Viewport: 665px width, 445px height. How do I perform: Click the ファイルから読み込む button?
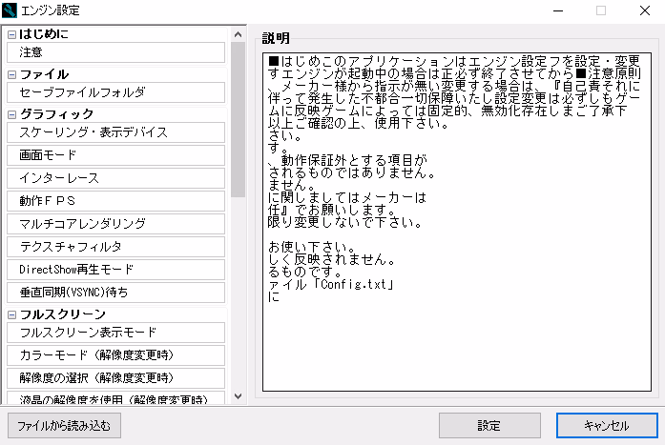pos(64,426)
